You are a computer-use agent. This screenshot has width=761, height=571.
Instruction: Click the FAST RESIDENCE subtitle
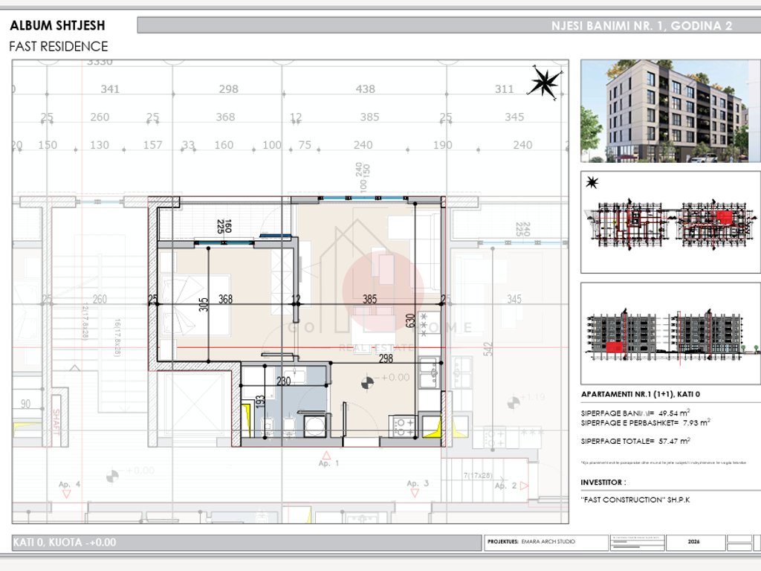click(58, 47)
